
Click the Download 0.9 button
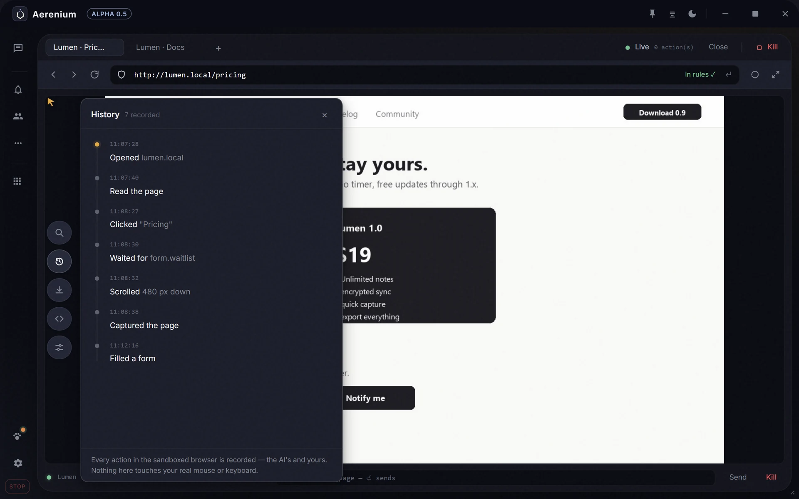click(x=662, y=112)
